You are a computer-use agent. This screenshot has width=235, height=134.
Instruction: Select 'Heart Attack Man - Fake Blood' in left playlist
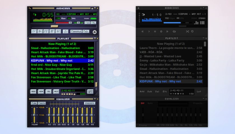point(62,52)
